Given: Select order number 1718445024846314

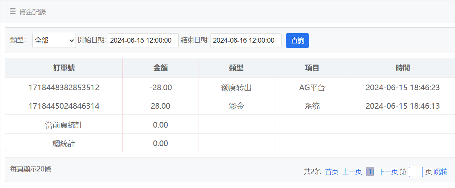Looking at the screenshot, I should coord(64,106).
